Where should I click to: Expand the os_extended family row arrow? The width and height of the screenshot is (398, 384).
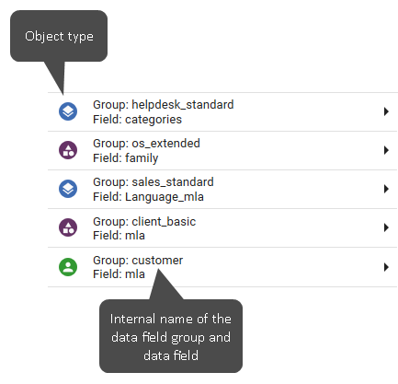[386, 150]
